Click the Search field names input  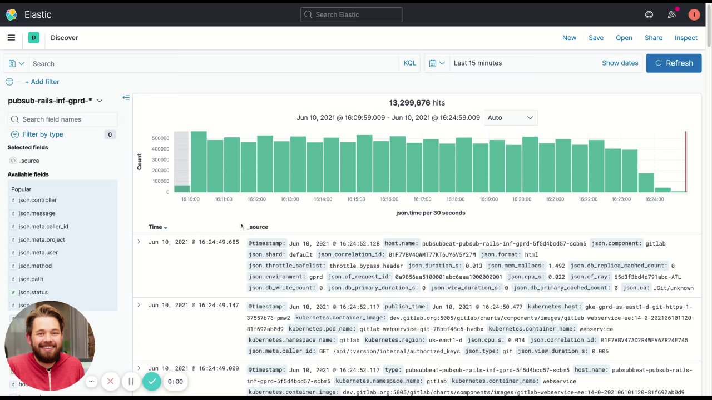click(x=62, y=119)
